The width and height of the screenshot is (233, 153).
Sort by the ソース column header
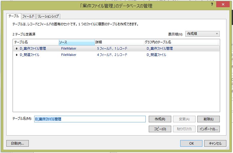click(x=77, y=42)
